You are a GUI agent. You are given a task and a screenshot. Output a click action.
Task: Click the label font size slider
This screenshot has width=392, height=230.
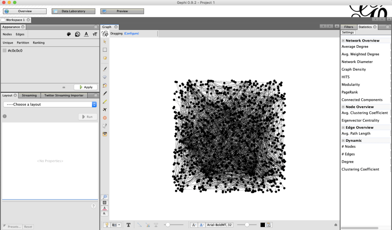(x=247, y=225)
